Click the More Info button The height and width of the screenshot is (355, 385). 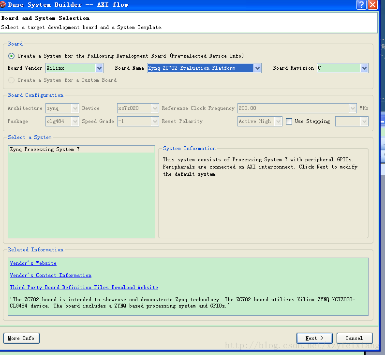(21, 338)
